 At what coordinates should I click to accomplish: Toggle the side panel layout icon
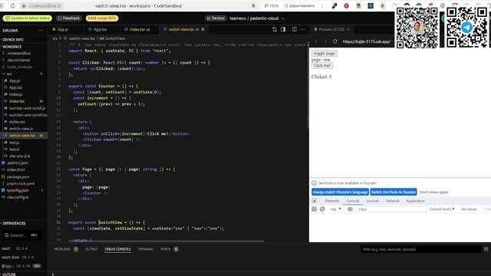tap(283, 29)
